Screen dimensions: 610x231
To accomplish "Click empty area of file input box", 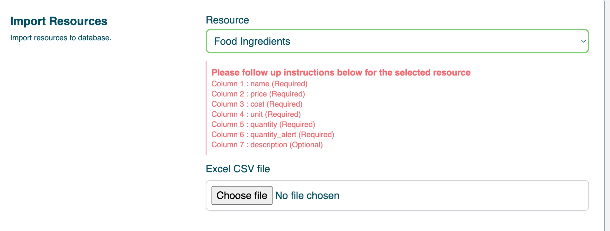I will tap(461, 195).
